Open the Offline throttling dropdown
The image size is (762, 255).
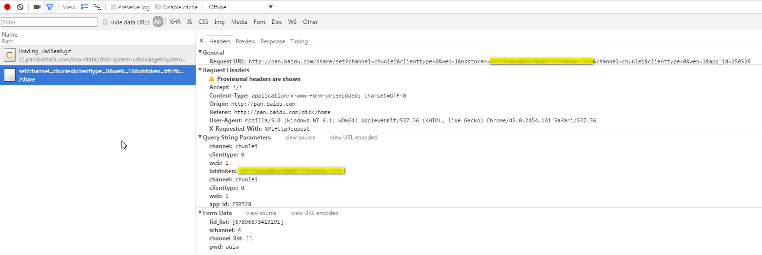pyautogui.click(x=240, y=7)
